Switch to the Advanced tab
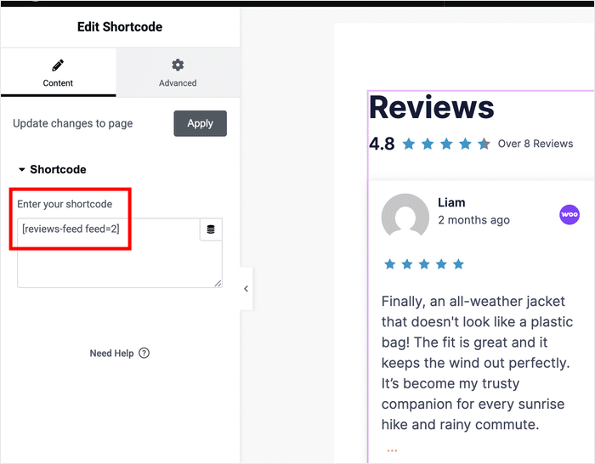Screen dimensions: 595x464 tap(178, 72)
